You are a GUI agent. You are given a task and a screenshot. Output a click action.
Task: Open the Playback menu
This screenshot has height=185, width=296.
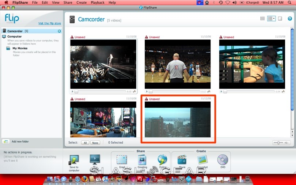[97, 3]
